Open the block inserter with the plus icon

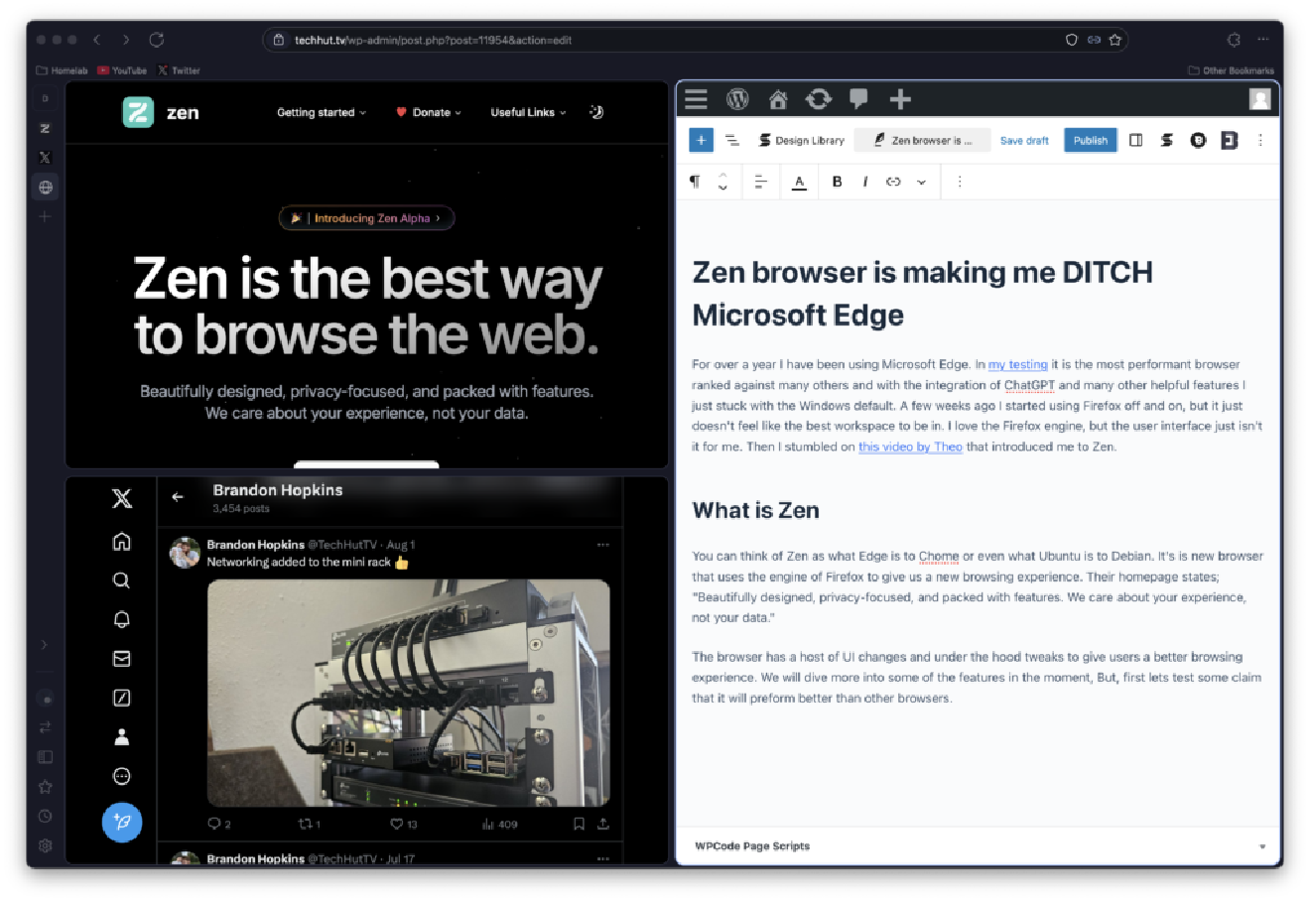click(701, 140)
